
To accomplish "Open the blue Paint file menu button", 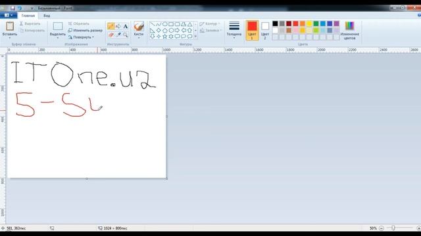I will click(9, 16).
